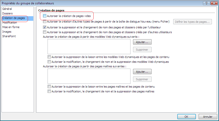Viewport: 219px width, 121px height.
Task: Select the Général category
Action: (7, 9)
